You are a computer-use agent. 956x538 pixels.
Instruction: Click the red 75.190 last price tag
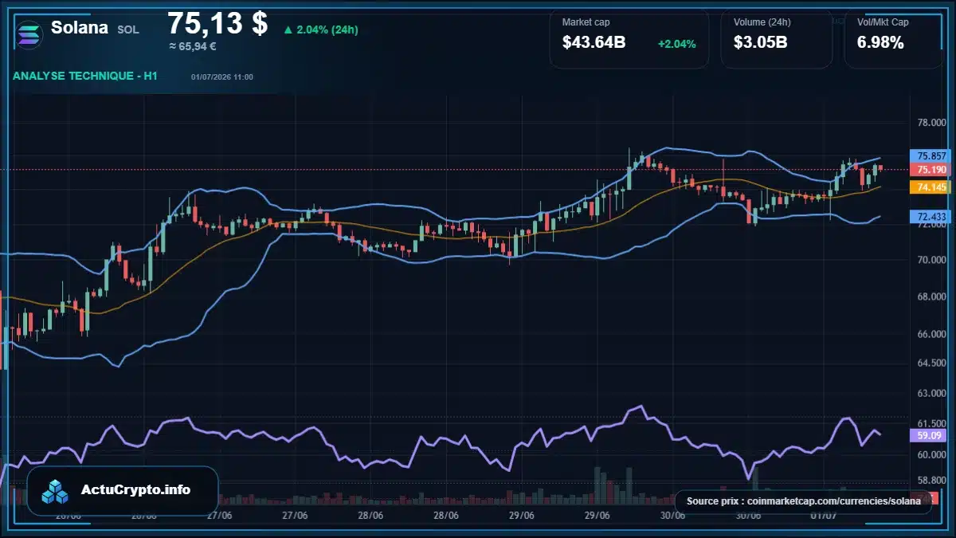coord(931,170)
